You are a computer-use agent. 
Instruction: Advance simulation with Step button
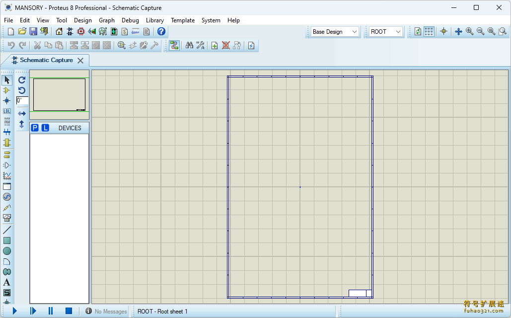coord(33,311)
